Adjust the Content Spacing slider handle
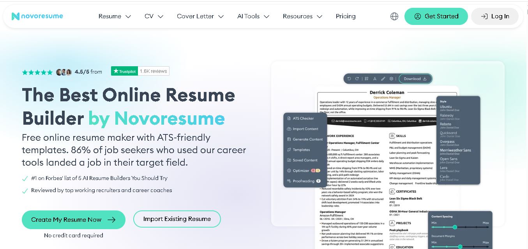The width and height of the screenshot is (528, 249). pyautogui.click(x=455, y=227)
